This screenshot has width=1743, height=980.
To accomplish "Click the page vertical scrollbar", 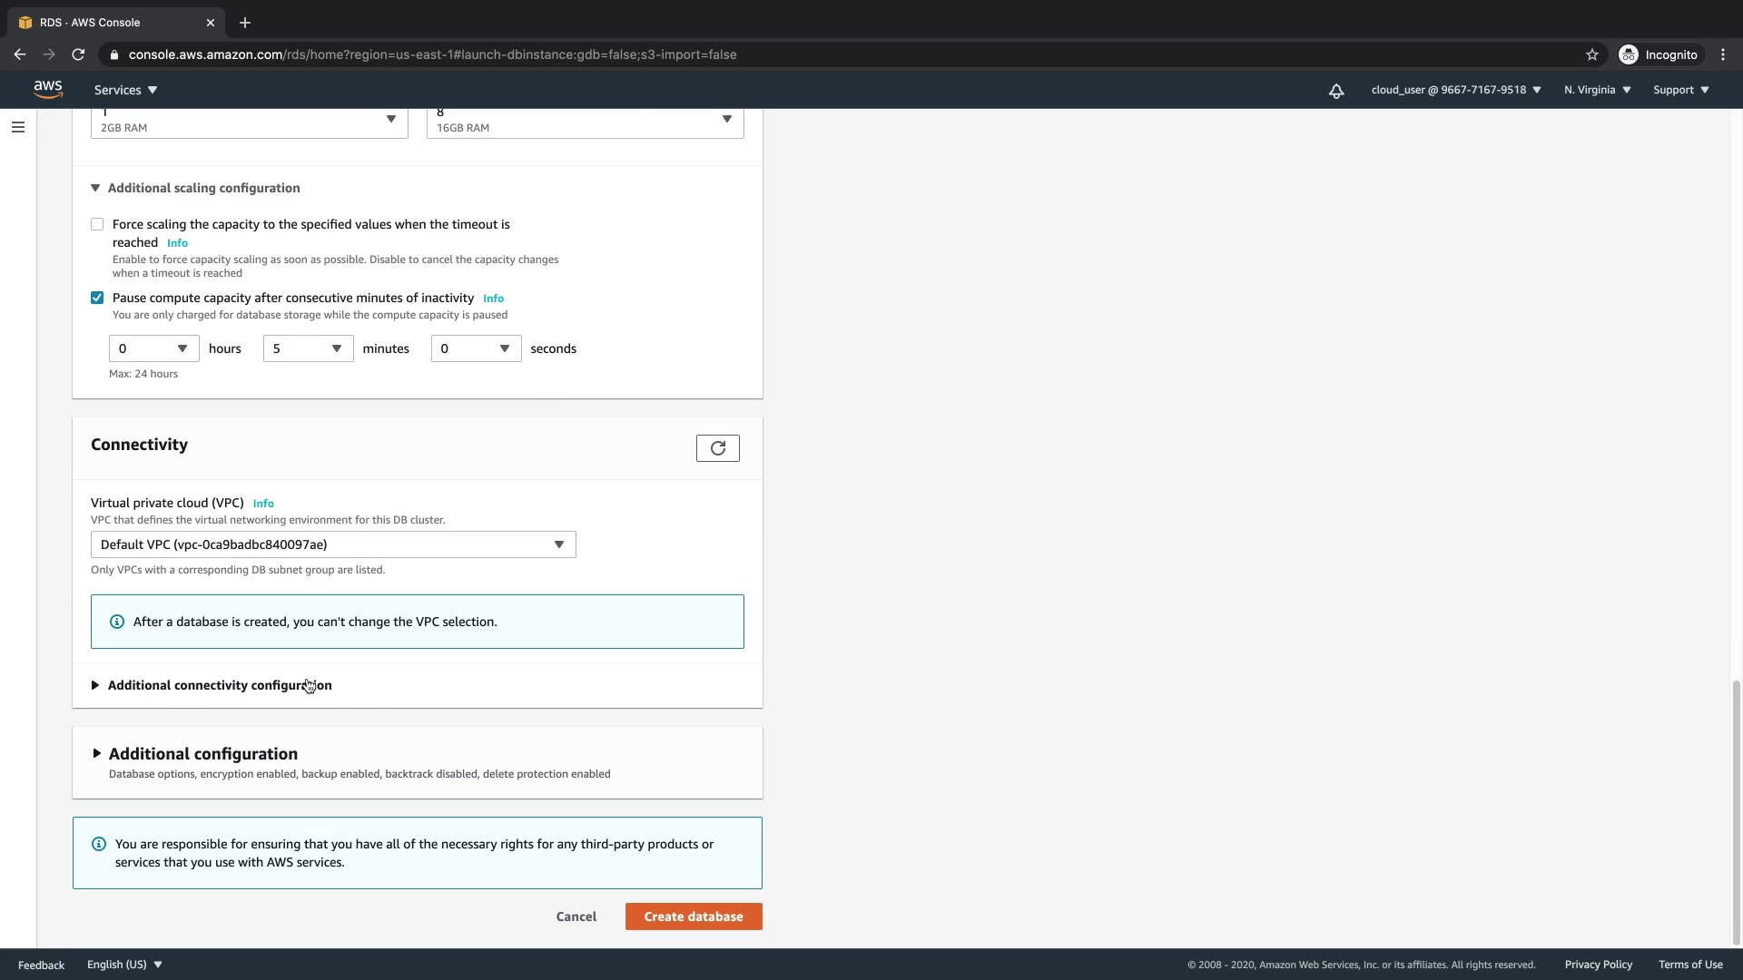I will pyautogui.click(x=1737, y=812).
